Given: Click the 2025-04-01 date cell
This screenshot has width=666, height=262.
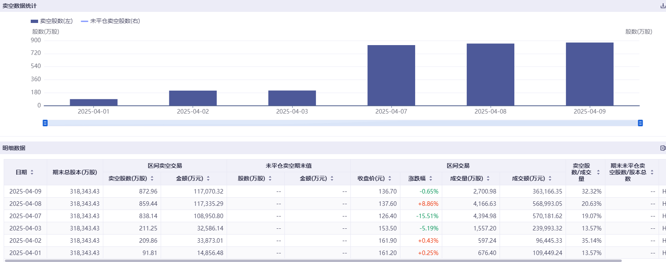Looking at the screenshot, I should tap(25, 253).
